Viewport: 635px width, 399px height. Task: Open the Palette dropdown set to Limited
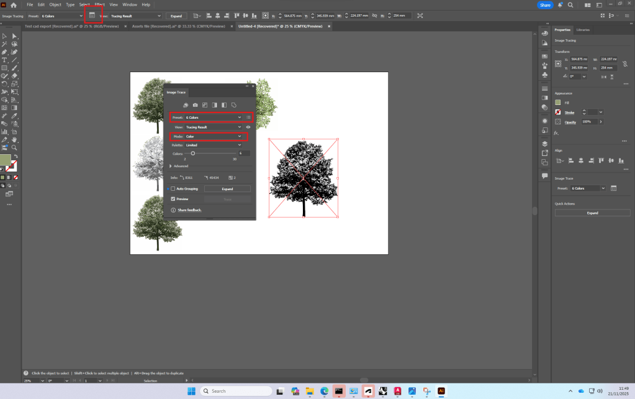pos(213,145)
